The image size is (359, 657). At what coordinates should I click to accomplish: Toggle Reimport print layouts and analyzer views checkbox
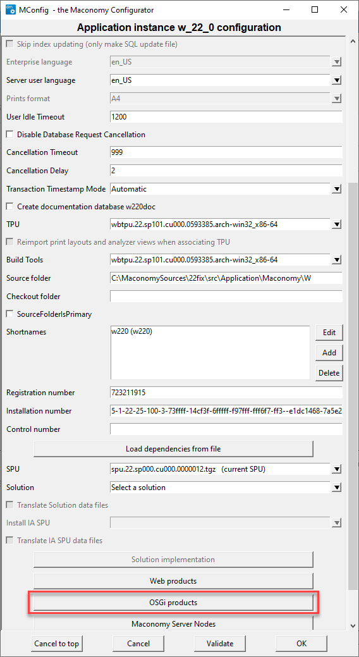click(x=9, y=242)
